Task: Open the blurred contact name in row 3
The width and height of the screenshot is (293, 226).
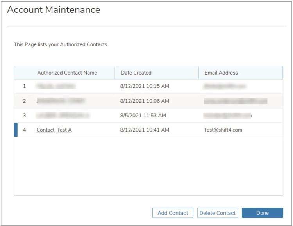Action: [63, 116]
